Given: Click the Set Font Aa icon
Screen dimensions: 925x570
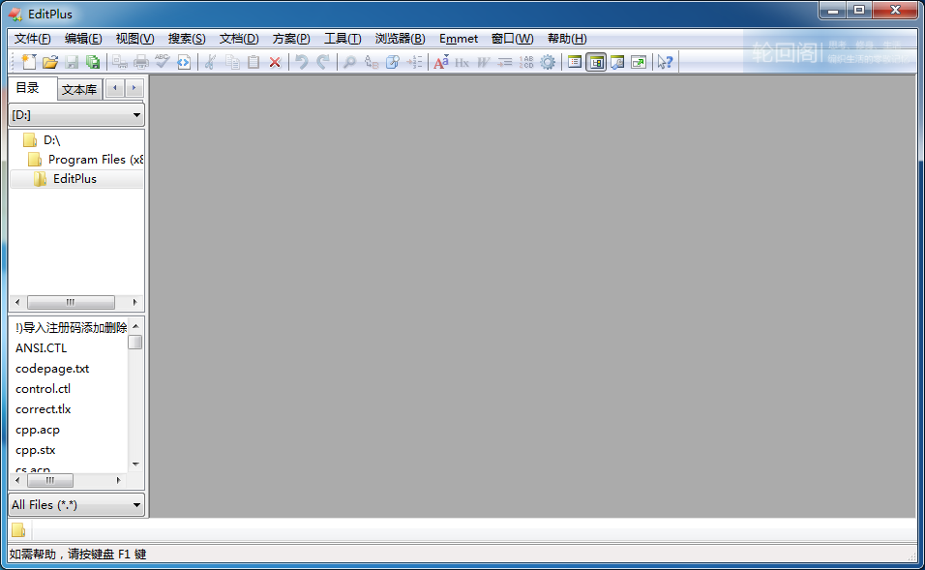Looking at the screenshot, I should tap(440, 62).
